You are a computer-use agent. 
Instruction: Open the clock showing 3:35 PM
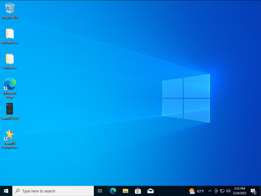240,191
